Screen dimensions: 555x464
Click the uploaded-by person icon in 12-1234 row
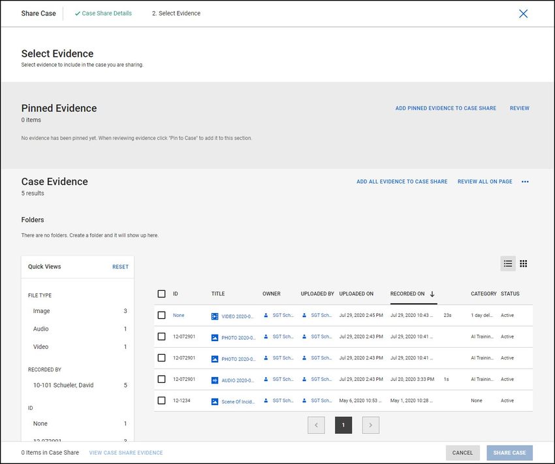tap(304, 400)
